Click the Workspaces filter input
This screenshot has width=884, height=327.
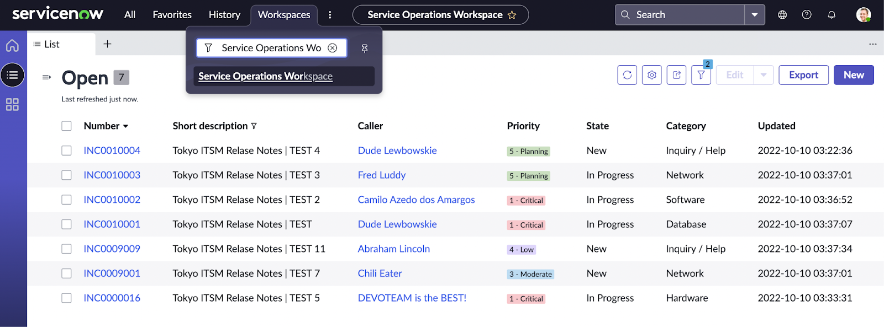point(271,48)
